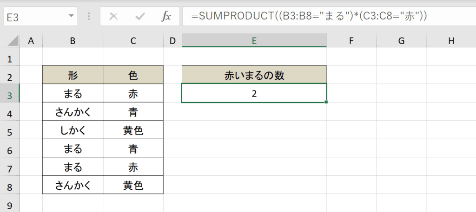Click the formula bar options dots handle
This screenshot has height=212, width=476.
click(89, 16)
